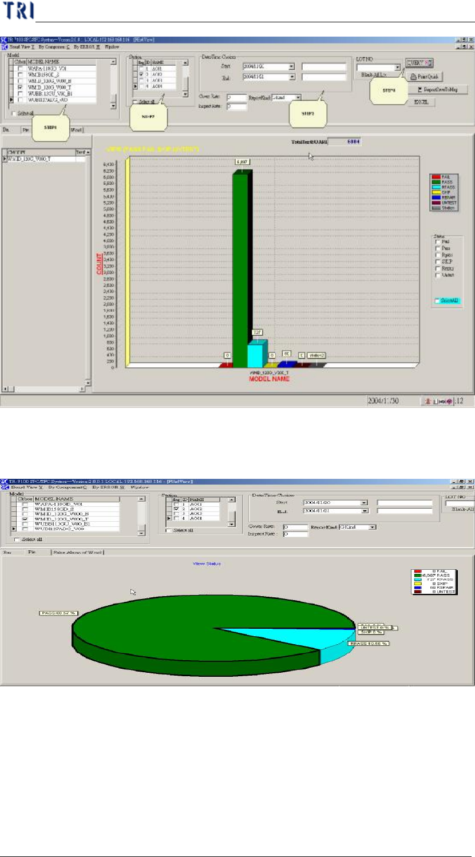475x857 pixels.
Task: Toggle WMID_120G_V000_B model checkbox, upper window
Action: tap(21, 81)
